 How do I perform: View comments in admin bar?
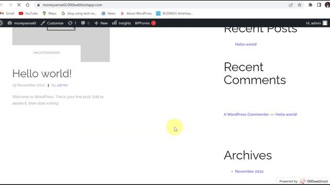click(85, 23)
